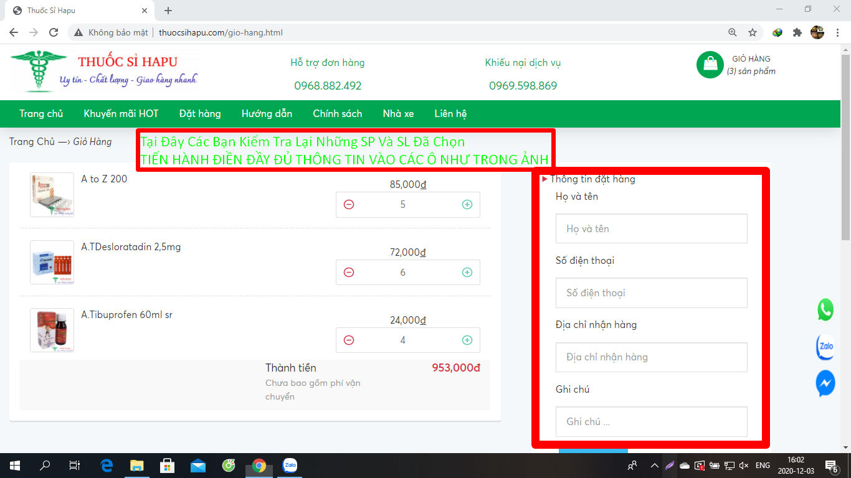Click the zoom magnifier icon in address bar

coord(733,32)
